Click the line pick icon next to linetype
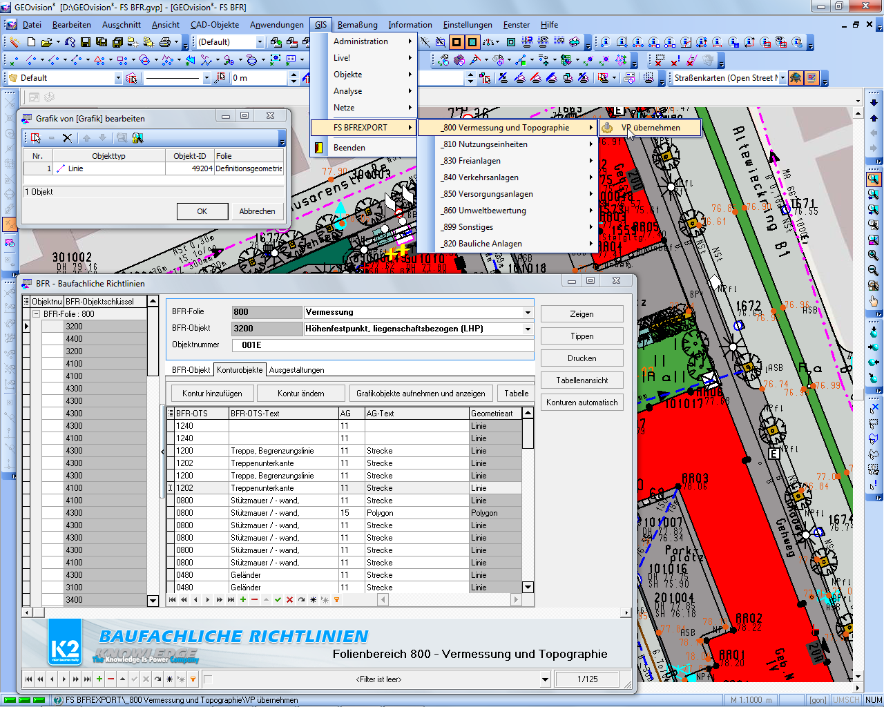Viewport: 884px width, 707px height. coord(220,78)
